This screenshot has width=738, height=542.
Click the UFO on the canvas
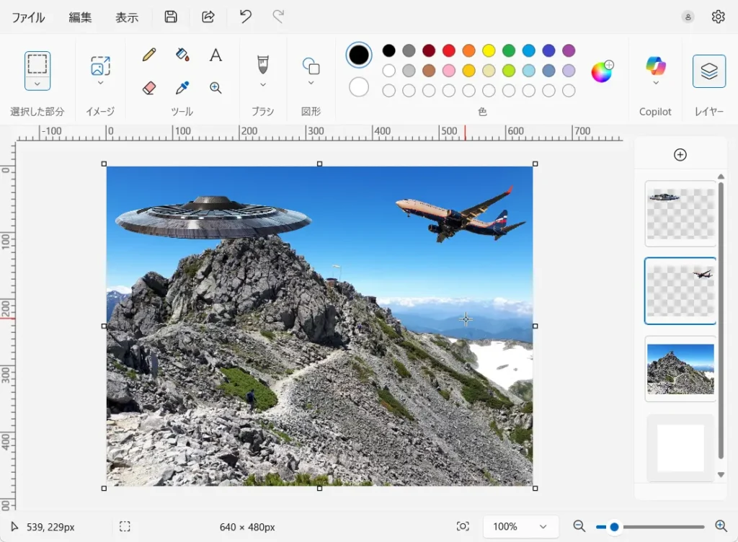click(213, 218)
